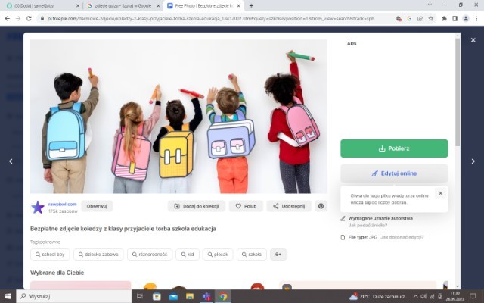Viewport: 484px width, 303px height.
Task: Open the rawpixel.com author avatar
Action: click(38, 207)
